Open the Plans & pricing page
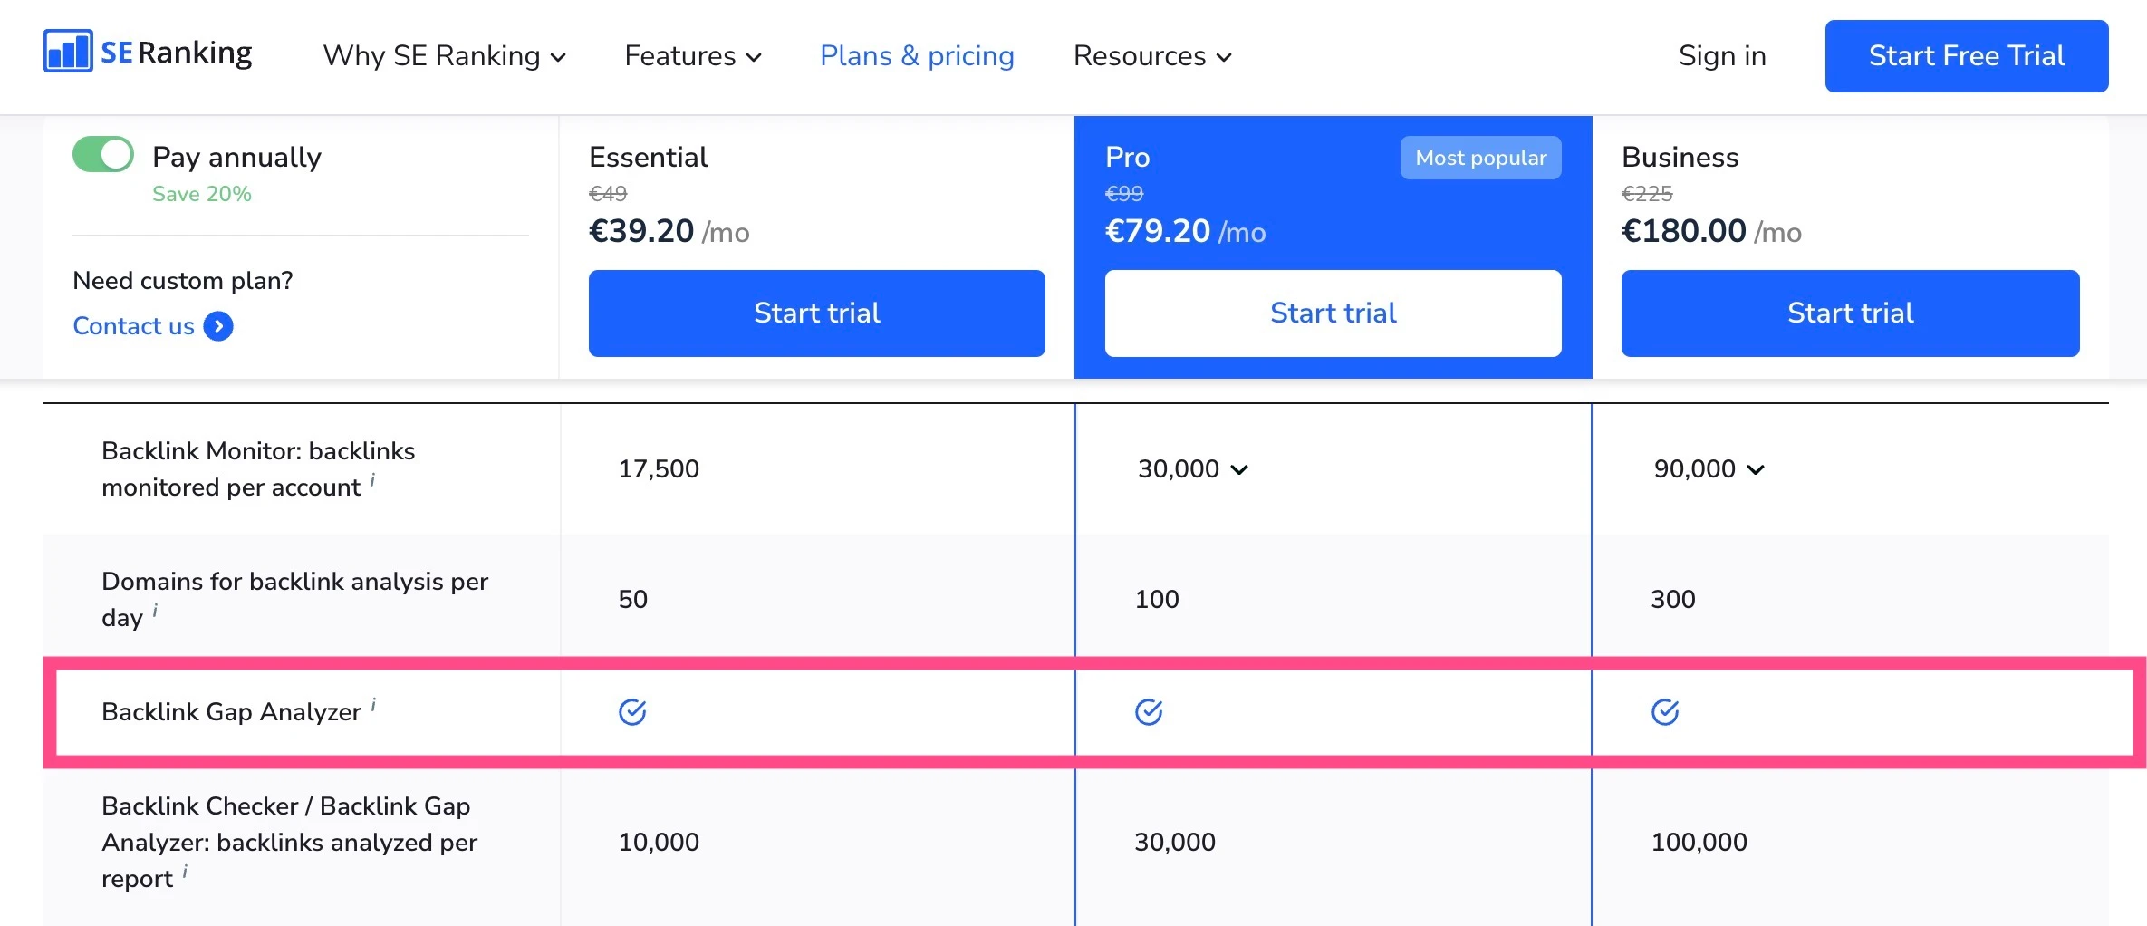 point(917,56)
